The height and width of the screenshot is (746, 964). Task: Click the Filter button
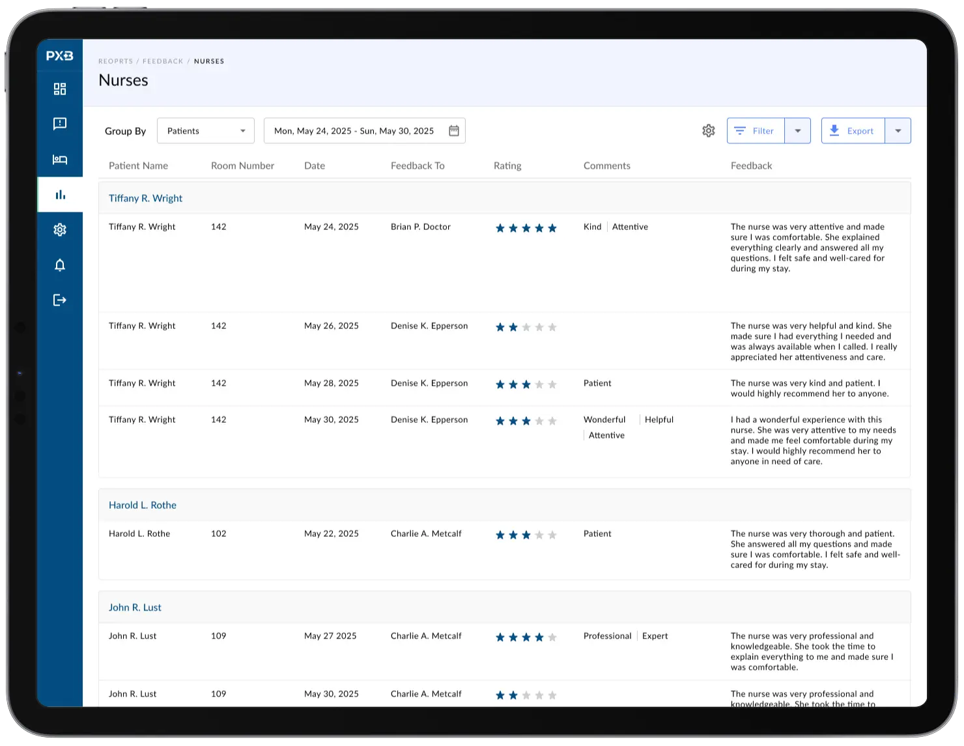tap(756, 130)
